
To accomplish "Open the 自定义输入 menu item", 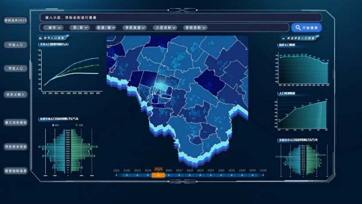I will click(x=16, y=94).
